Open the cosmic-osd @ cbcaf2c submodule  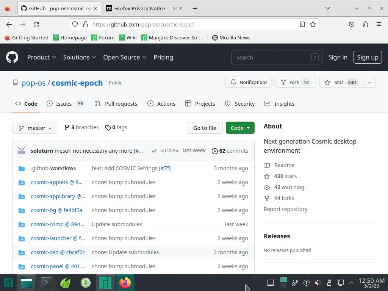point(58,252)
